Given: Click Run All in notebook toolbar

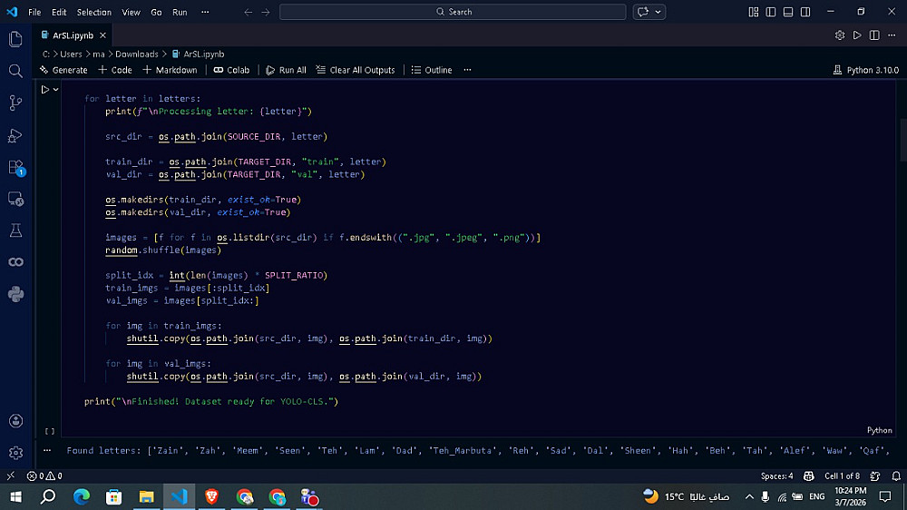Looking at the screenshot, I should tap(286, 70).
